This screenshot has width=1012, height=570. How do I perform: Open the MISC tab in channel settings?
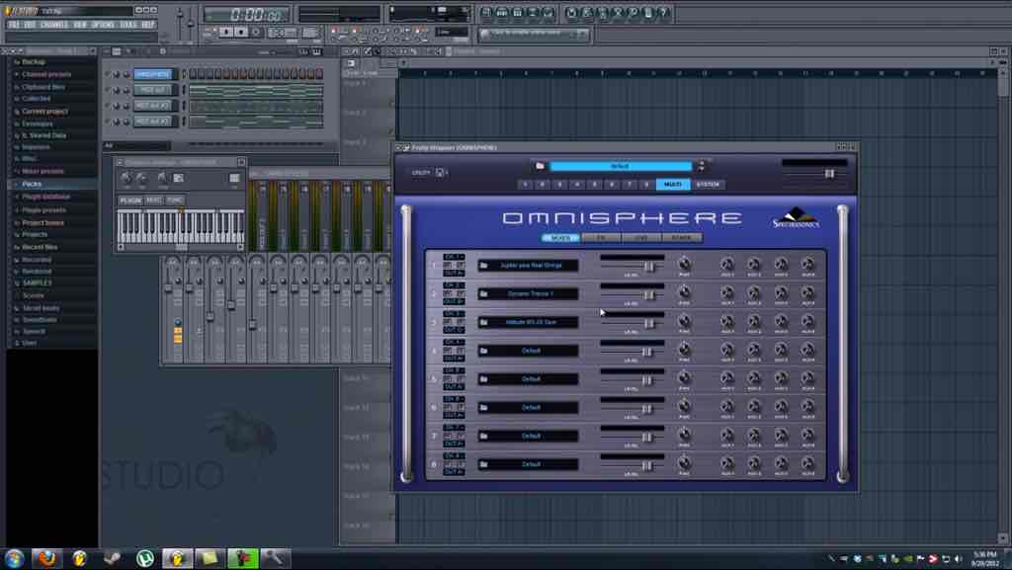[153, 201]
